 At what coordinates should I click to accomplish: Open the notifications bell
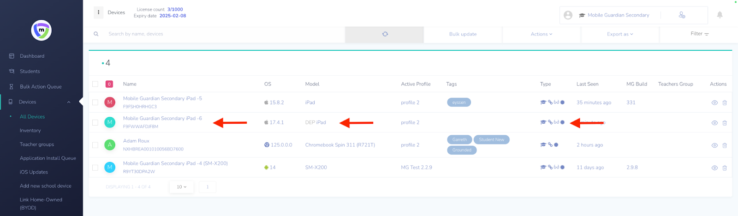(x=720, y=15)
